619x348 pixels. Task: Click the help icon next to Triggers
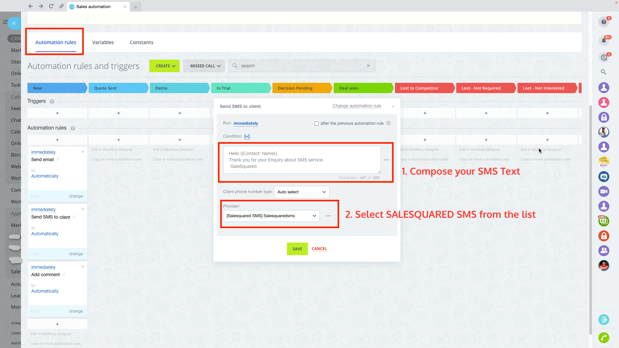pos(52,101)
